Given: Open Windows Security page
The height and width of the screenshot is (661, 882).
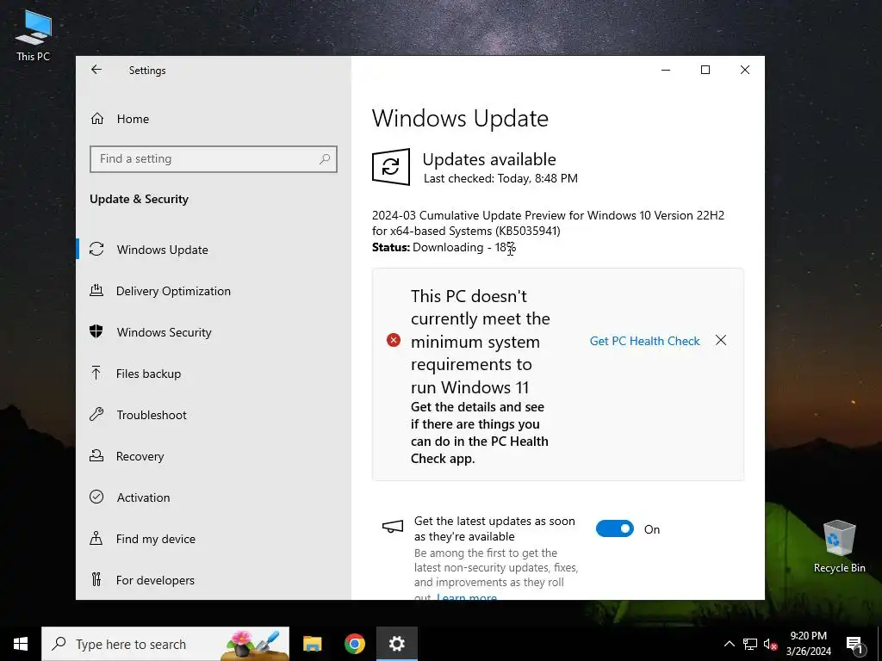Looking at the screenshot, I should [x=214, y=332].
